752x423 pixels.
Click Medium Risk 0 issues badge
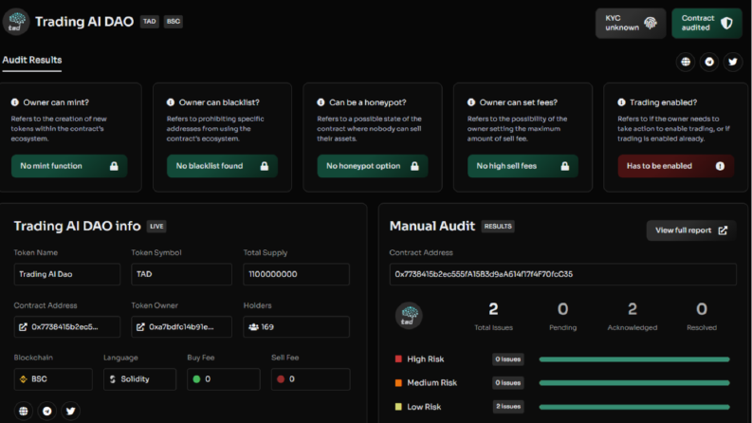pyautogui.click(x=508, y=383)
